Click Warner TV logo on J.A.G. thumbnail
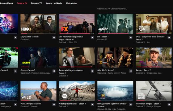Screen dimensions: 173x111 141,29
